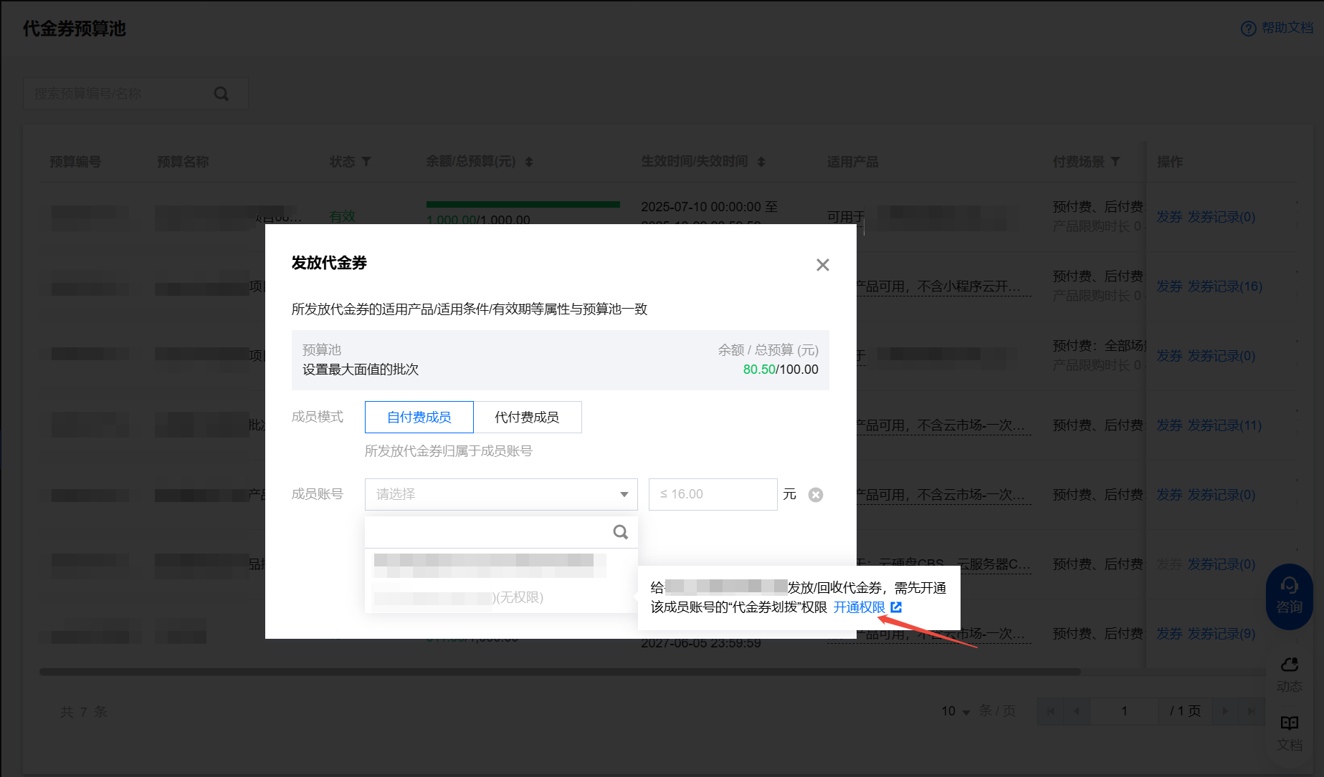Viewport: 1324px width, 777px height.
Task: Close the 发放代金券 dialog
Action: pos(822,265)
